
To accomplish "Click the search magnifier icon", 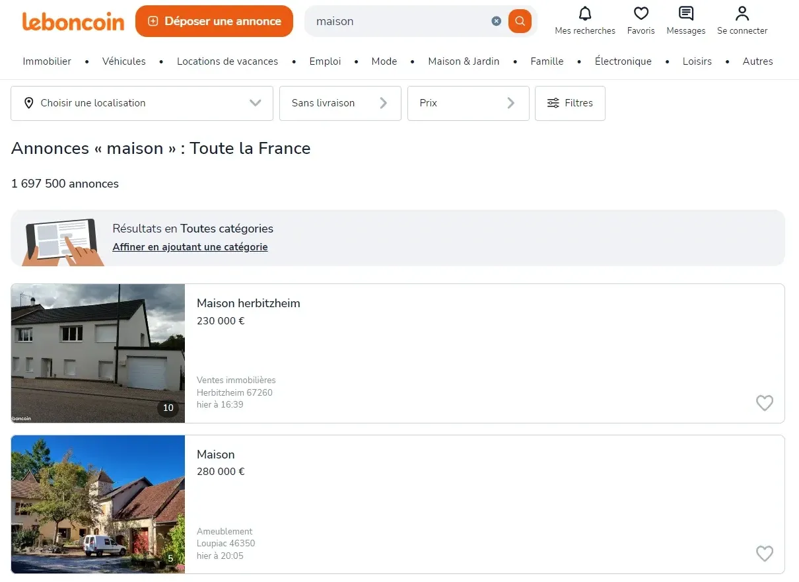I will point(519,20).
